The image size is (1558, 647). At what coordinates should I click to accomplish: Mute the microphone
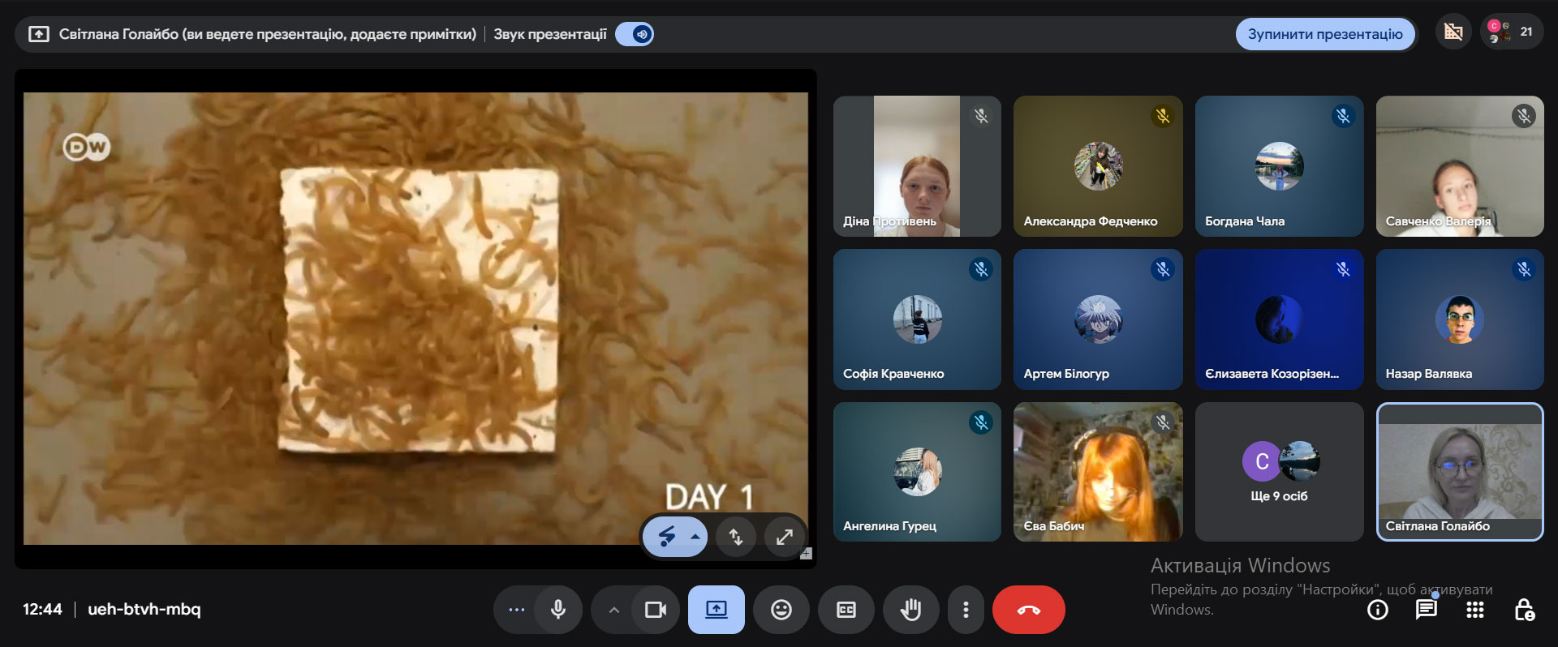[x=558, y=610]
